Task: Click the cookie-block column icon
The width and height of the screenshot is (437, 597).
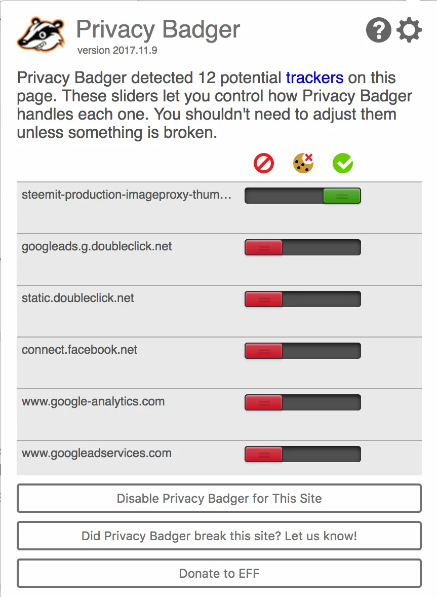Action: pyautogui.click(x=303, y=163)
